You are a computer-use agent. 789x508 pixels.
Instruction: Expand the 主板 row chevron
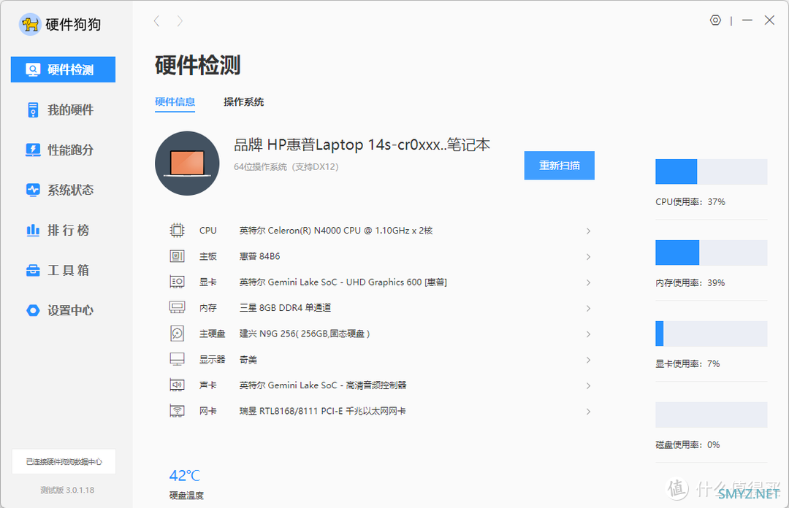coord(588,257)
